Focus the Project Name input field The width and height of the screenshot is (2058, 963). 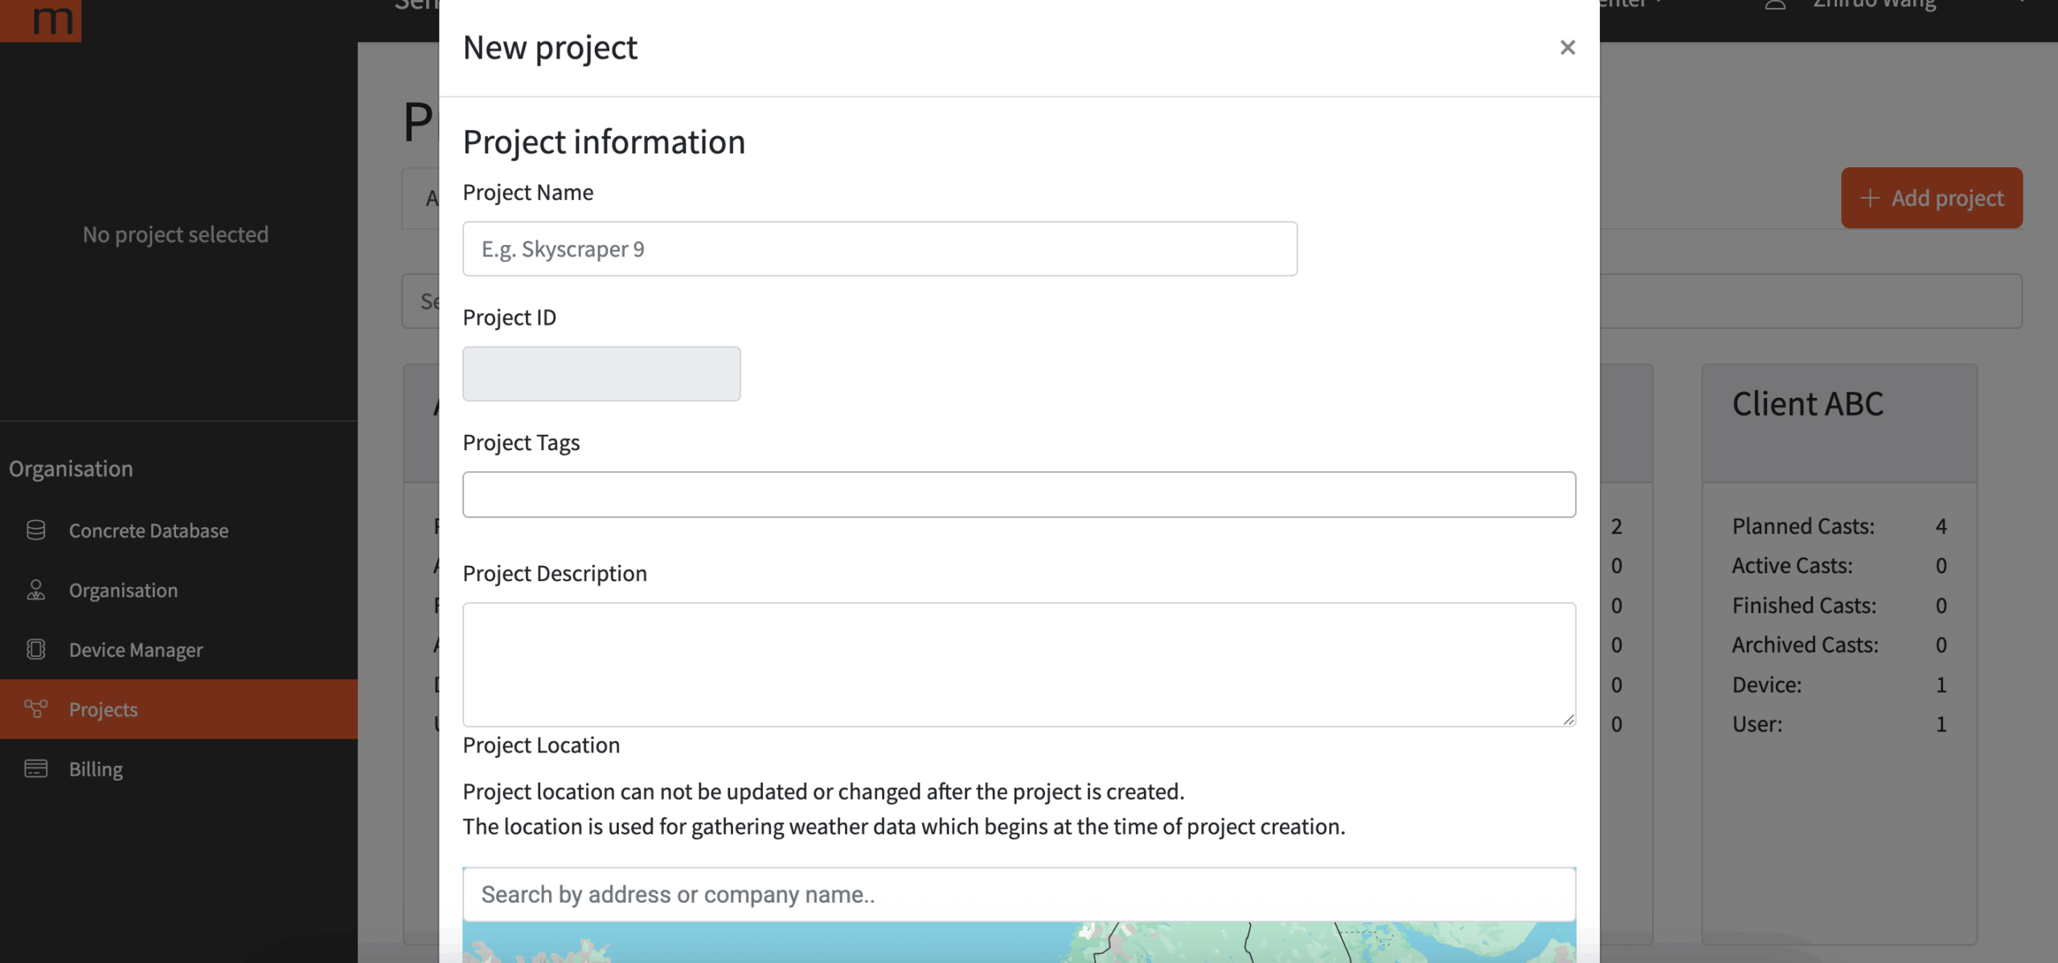click(879, 249)
